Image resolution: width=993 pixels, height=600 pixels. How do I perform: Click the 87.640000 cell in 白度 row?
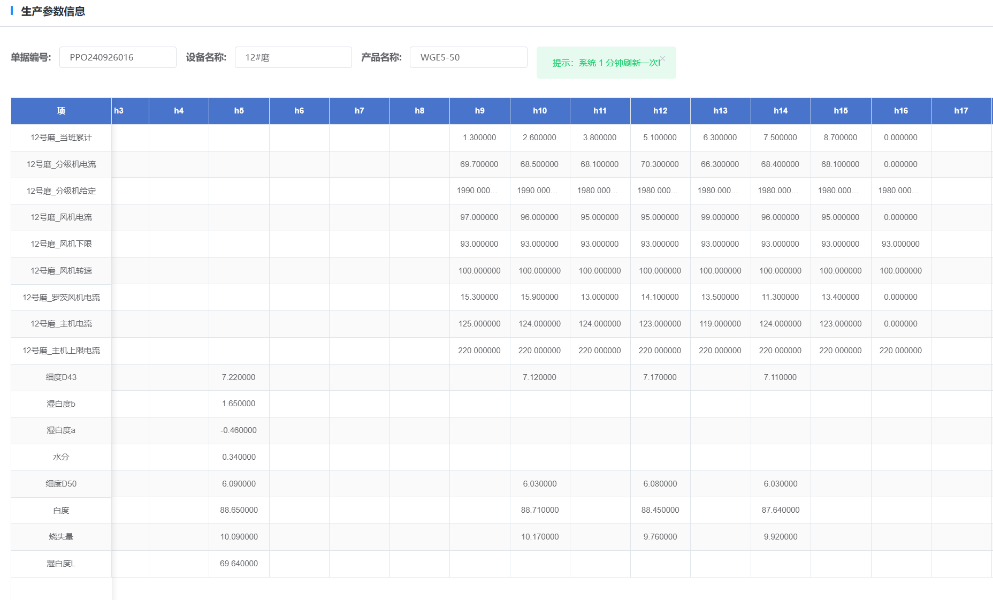[x=780, y=510]
